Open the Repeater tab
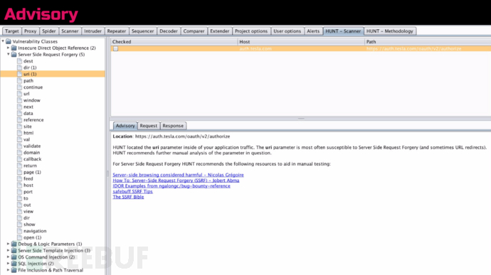This screenshot has width=491, height=275. pyautogui.click(x=117, y=31)
